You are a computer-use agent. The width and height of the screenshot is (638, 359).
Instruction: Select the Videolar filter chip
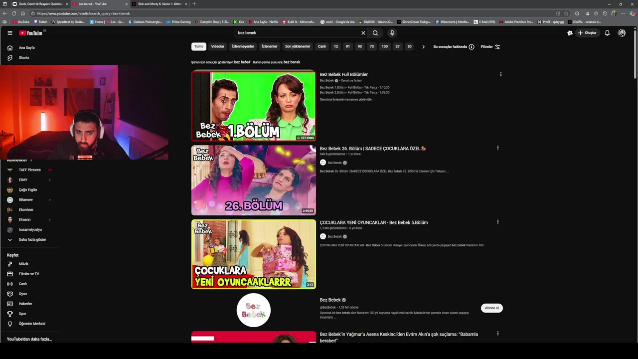point(218,46)
